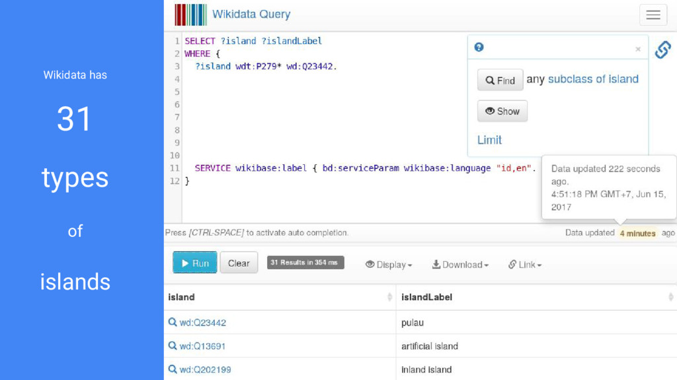Click the Limit link
The height and width of the screenshot is (380, 677).
click(x=489, y=140)
